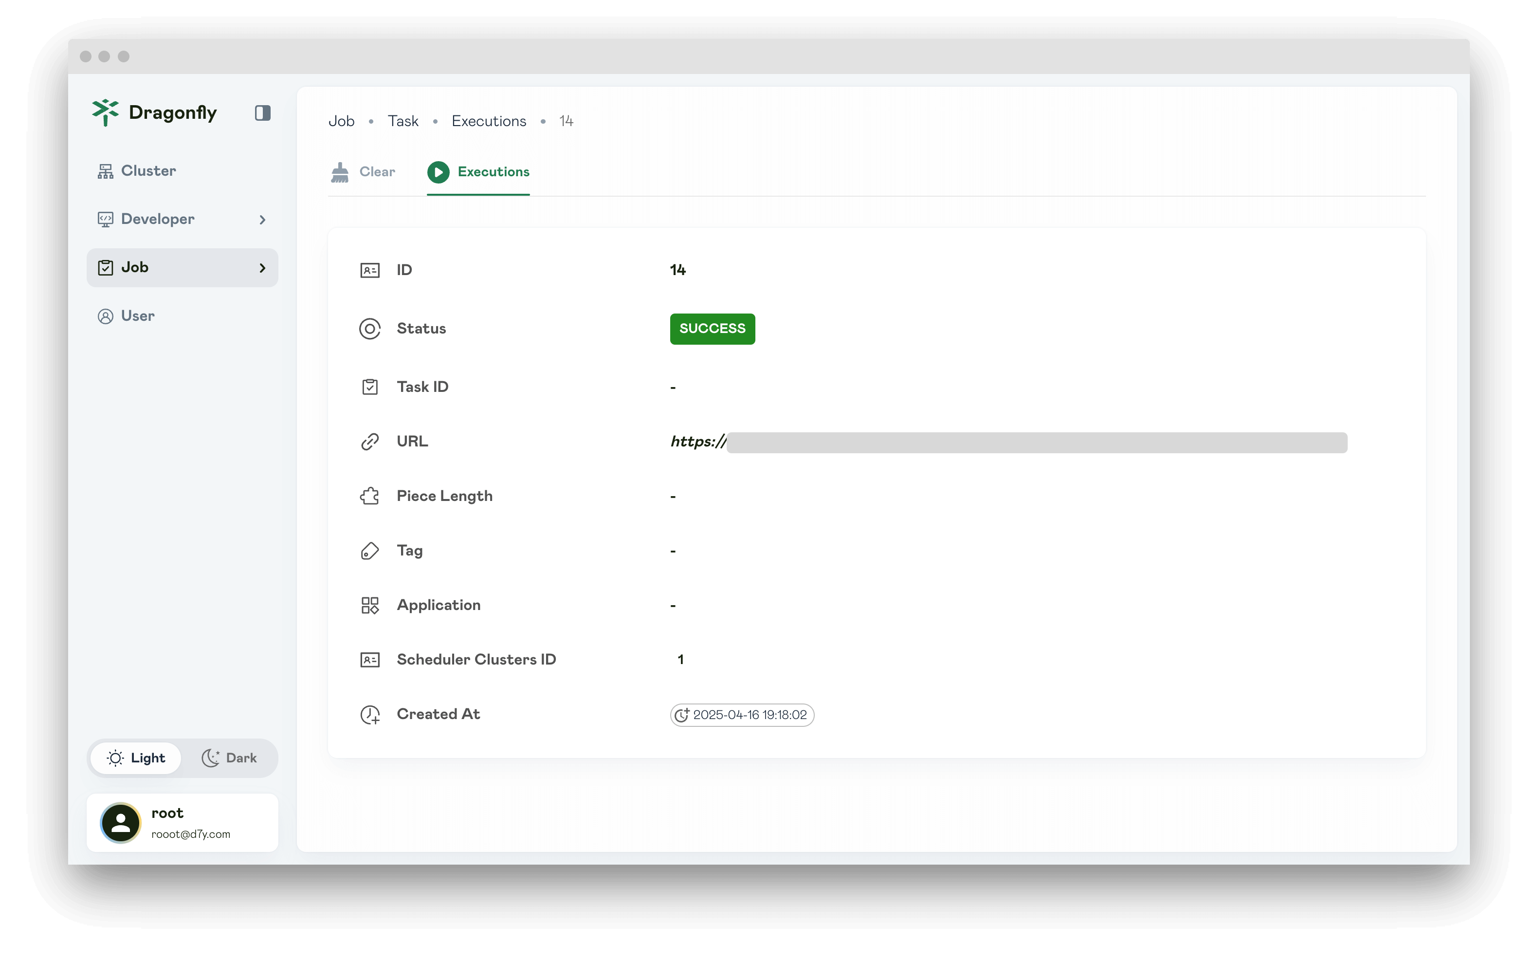Click the Task ID clipboard icon
This screenshot has width=1538, height=962.
click(369, 387)
